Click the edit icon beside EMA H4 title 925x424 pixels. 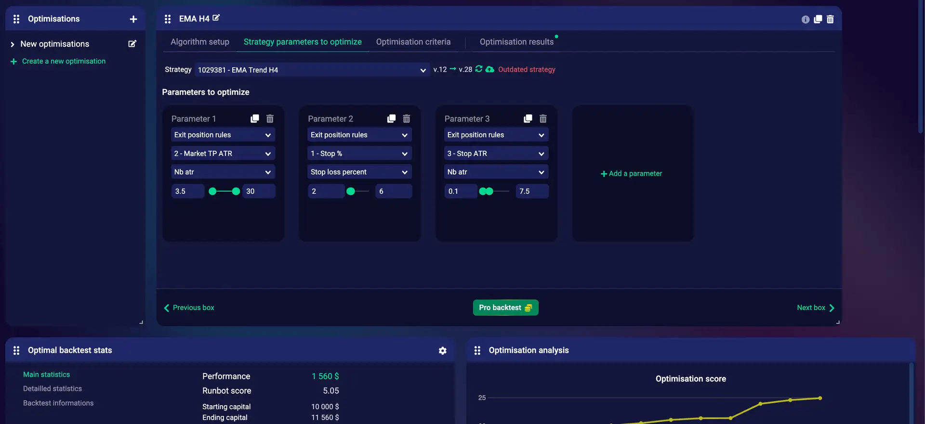tap(216, 18)
